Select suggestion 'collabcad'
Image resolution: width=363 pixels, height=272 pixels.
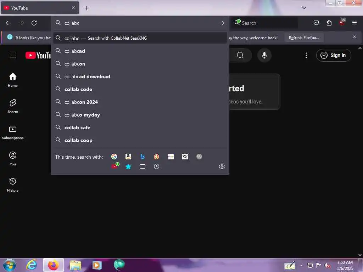click(x=140, y=51)
